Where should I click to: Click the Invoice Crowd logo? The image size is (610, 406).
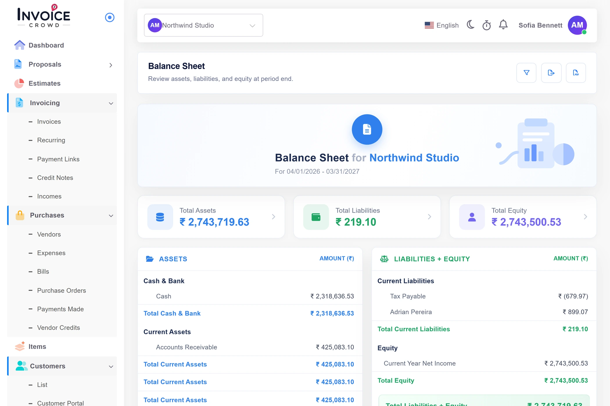coord(44,16)
